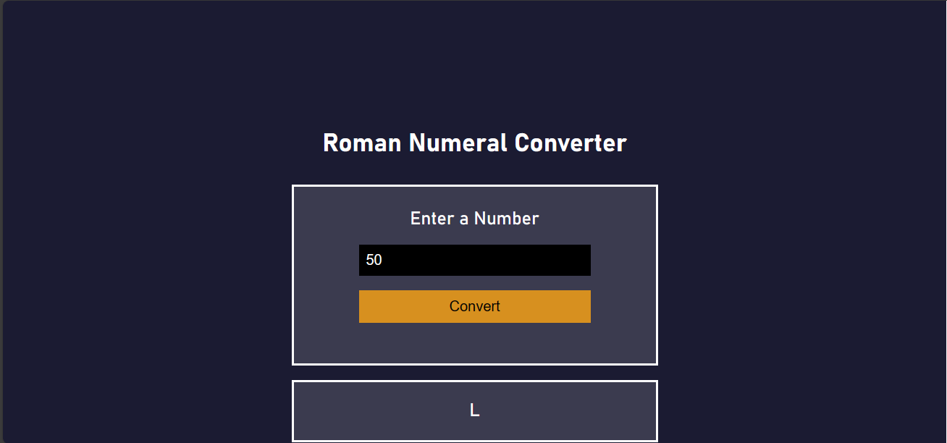Click the Convert text on orange button

coord(475,306)
